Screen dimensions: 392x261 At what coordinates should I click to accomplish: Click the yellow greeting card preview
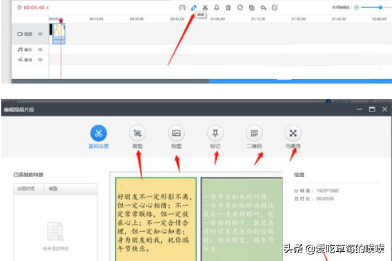click(155, 219)
